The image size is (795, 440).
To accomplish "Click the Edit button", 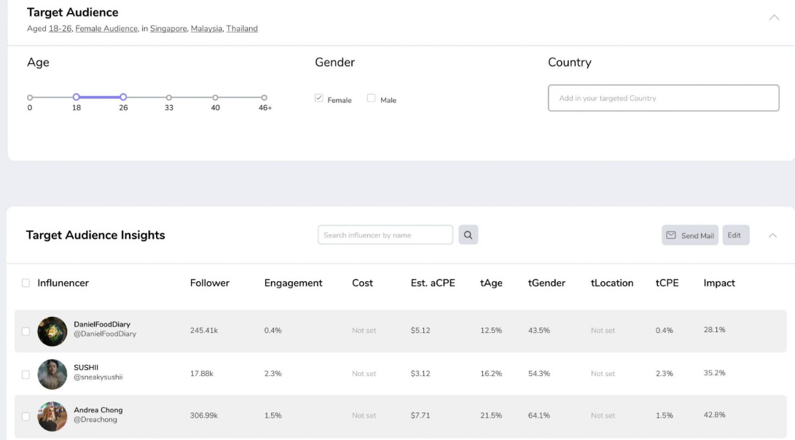I will coord(735,235).
